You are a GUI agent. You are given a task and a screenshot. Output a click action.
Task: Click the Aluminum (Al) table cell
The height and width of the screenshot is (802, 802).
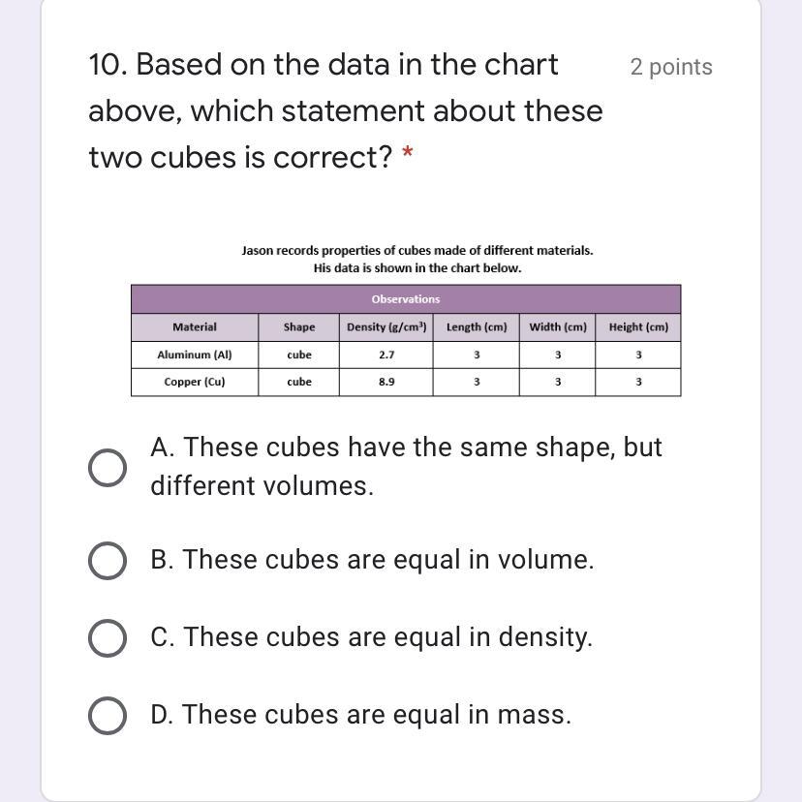point(195,355)
